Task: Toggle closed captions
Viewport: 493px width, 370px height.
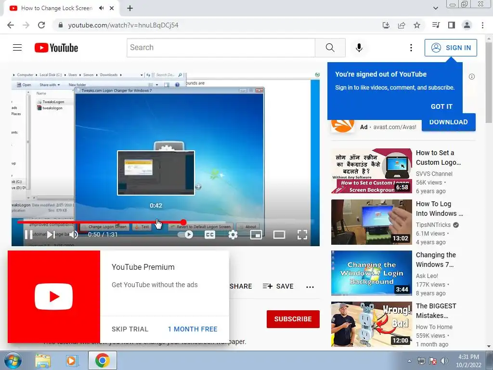Action: [x=210, y=235]
